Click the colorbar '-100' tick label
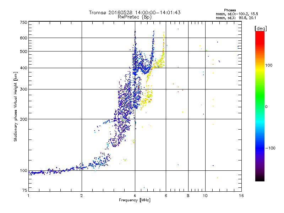This screenshot has width=284, height=213. click(x=270, y=148)
